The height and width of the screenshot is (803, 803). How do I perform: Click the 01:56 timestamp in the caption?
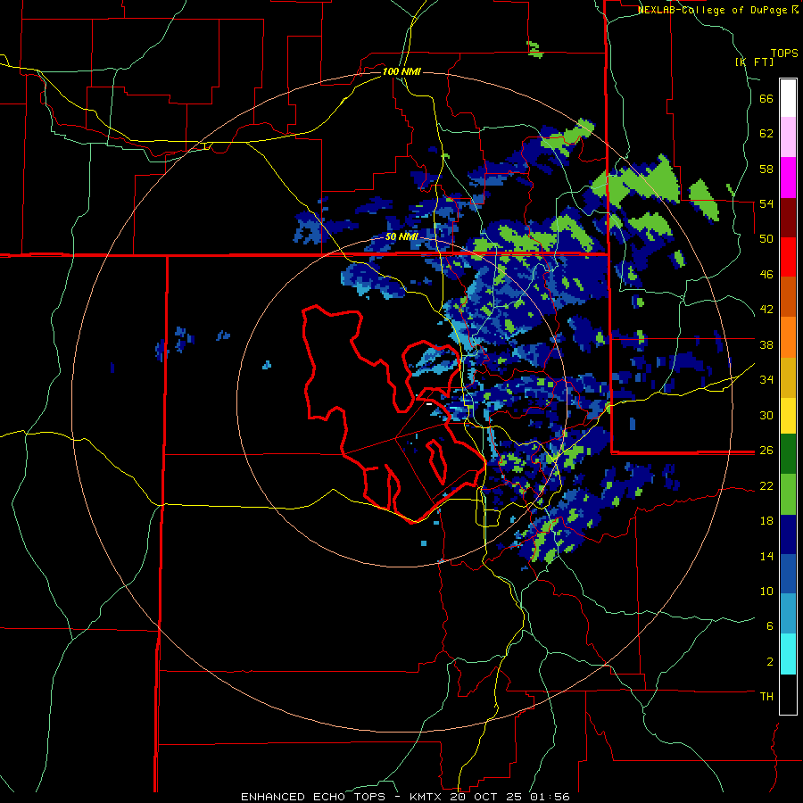pyautogui.click(x=550, y=797)
